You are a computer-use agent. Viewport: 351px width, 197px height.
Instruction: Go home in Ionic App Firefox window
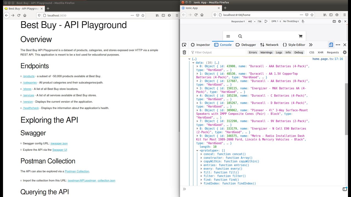point(202,15)
